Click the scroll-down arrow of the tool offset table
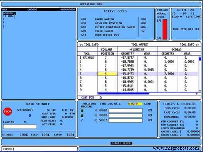203x152 pixels. (200, 91)
